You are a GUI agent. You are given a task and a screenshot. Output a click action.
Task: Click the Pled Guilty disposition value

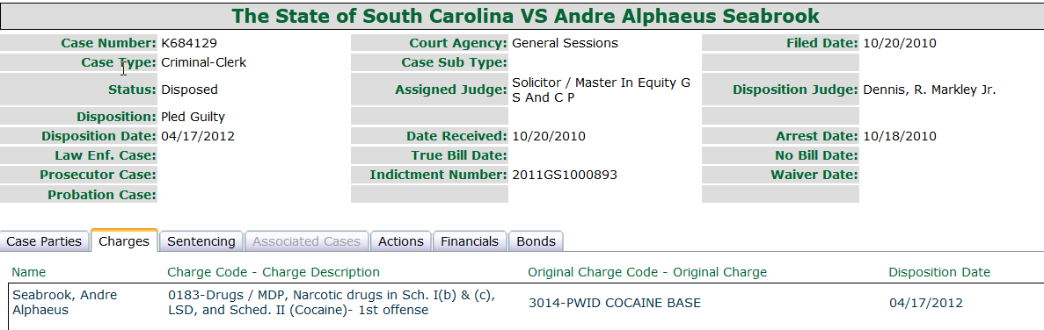click(x=193, y=117)
